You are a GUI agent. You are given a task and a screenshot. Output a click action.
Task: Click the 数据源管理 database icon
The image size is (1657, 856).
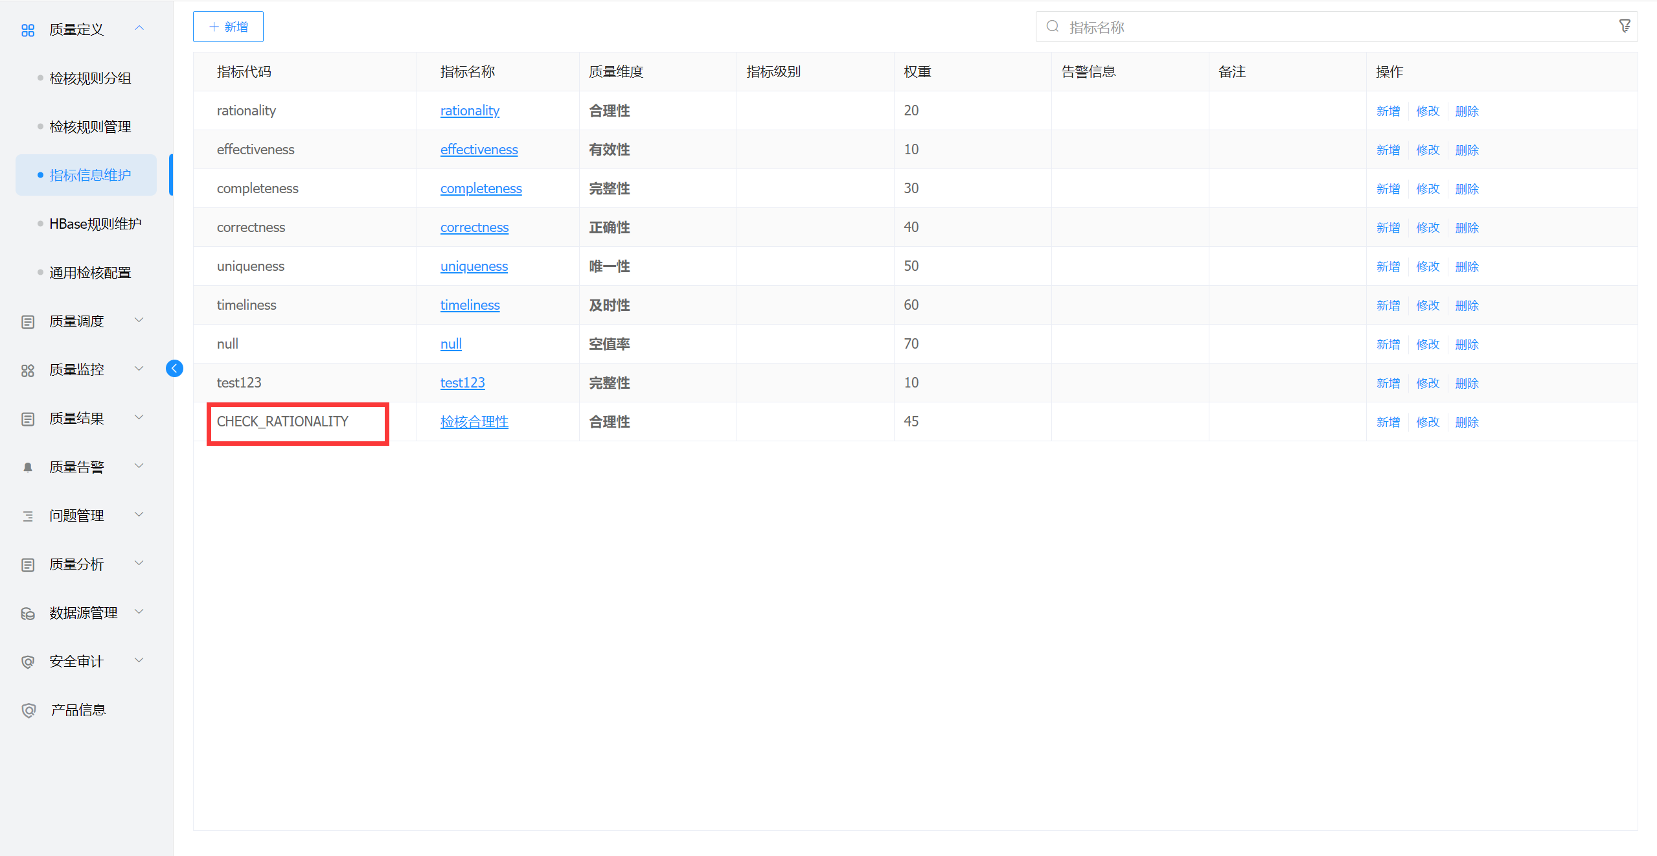(x=28, y=613)
